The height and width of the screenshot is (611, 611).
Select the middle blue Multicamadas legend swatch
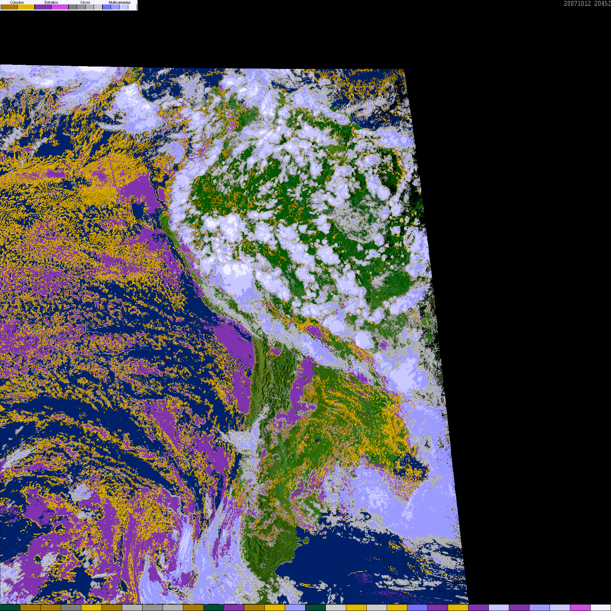pyautogui.click(x=115, y=7)
